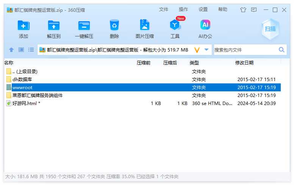Image resolution: width=294 pixels, height=185 pixels.
Task: Expand the path bar dropdown arrow
Action: pyautogui.click(x=206, y=50)
